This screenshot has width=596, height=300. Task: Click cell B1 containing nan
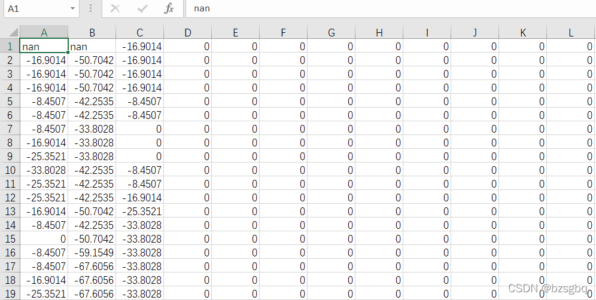92,46
